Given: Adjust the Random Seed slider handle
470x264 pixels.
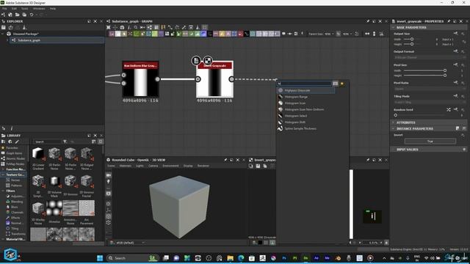Looking at the screenshot, I should (x=396, y=115).
